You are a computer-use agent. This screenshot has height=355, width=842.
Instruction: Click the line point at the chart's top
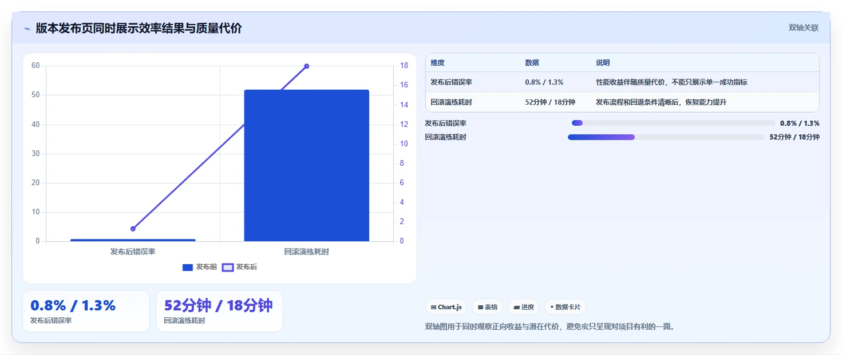click(x=306, y=66)
